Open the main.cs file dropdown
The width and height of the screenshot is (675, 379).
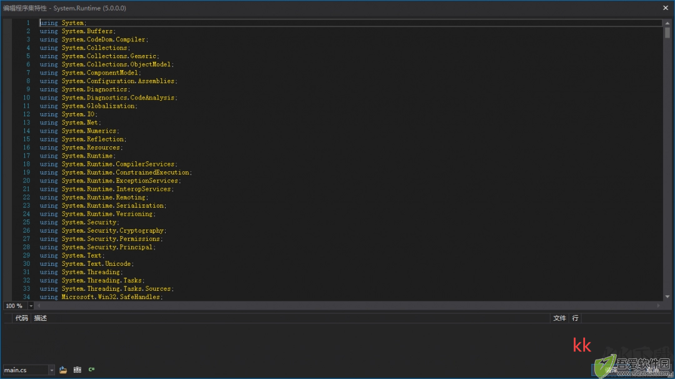pyautogui.click(x=51, y=370)
